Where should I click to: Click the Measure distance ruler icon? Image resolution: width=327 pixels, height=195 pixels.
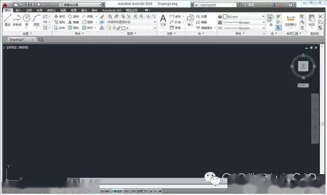coord(291,18)
